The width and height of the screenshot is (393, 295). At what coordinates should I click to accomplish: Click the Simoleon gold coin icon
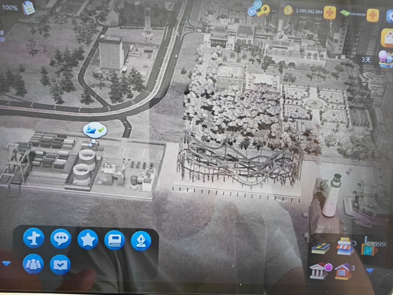coord(288,10)
